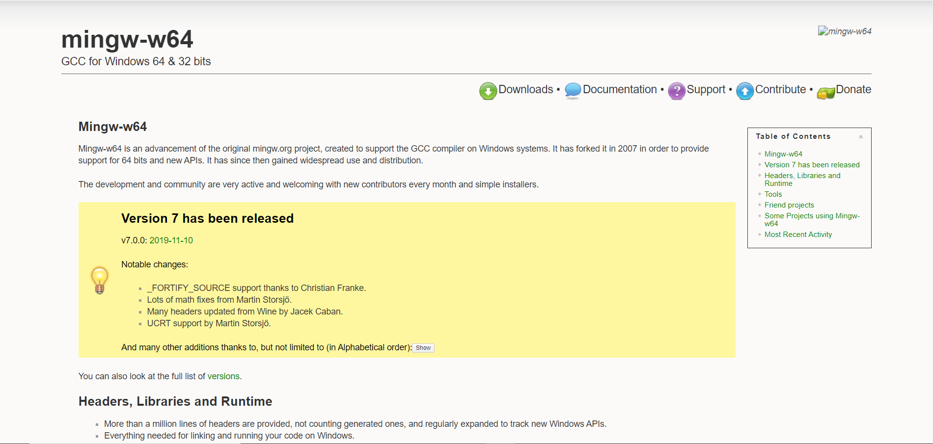
Task: Click the Many headers updated from Wine bullet
Action: pyautogui.click(x=245, y=312)
